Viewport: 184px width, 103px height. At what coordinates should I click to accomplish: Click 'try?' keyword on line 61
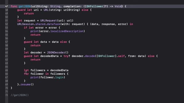pyautogui.click(x=67, y=56)
